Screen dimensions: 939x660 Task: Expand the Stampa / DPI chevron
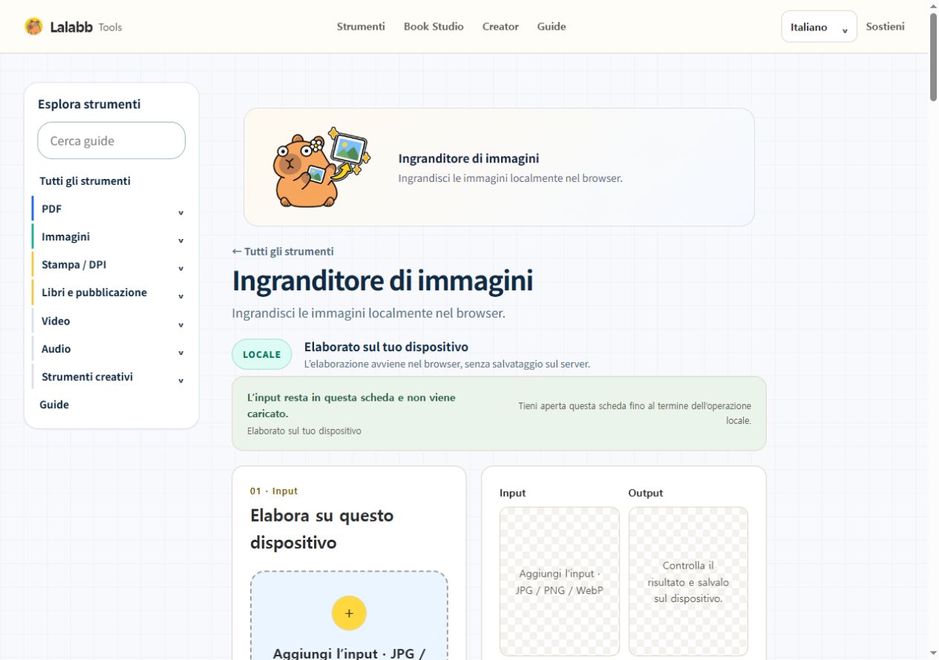pyautogui.click(x=180, y=269)
